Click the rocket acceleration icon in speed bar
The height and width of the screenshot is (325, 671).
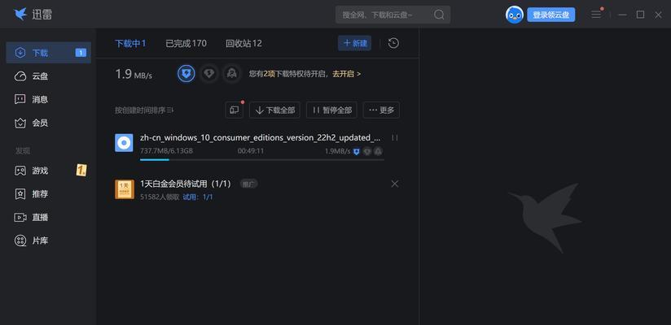pyautogui.click(x=231, y=74)
